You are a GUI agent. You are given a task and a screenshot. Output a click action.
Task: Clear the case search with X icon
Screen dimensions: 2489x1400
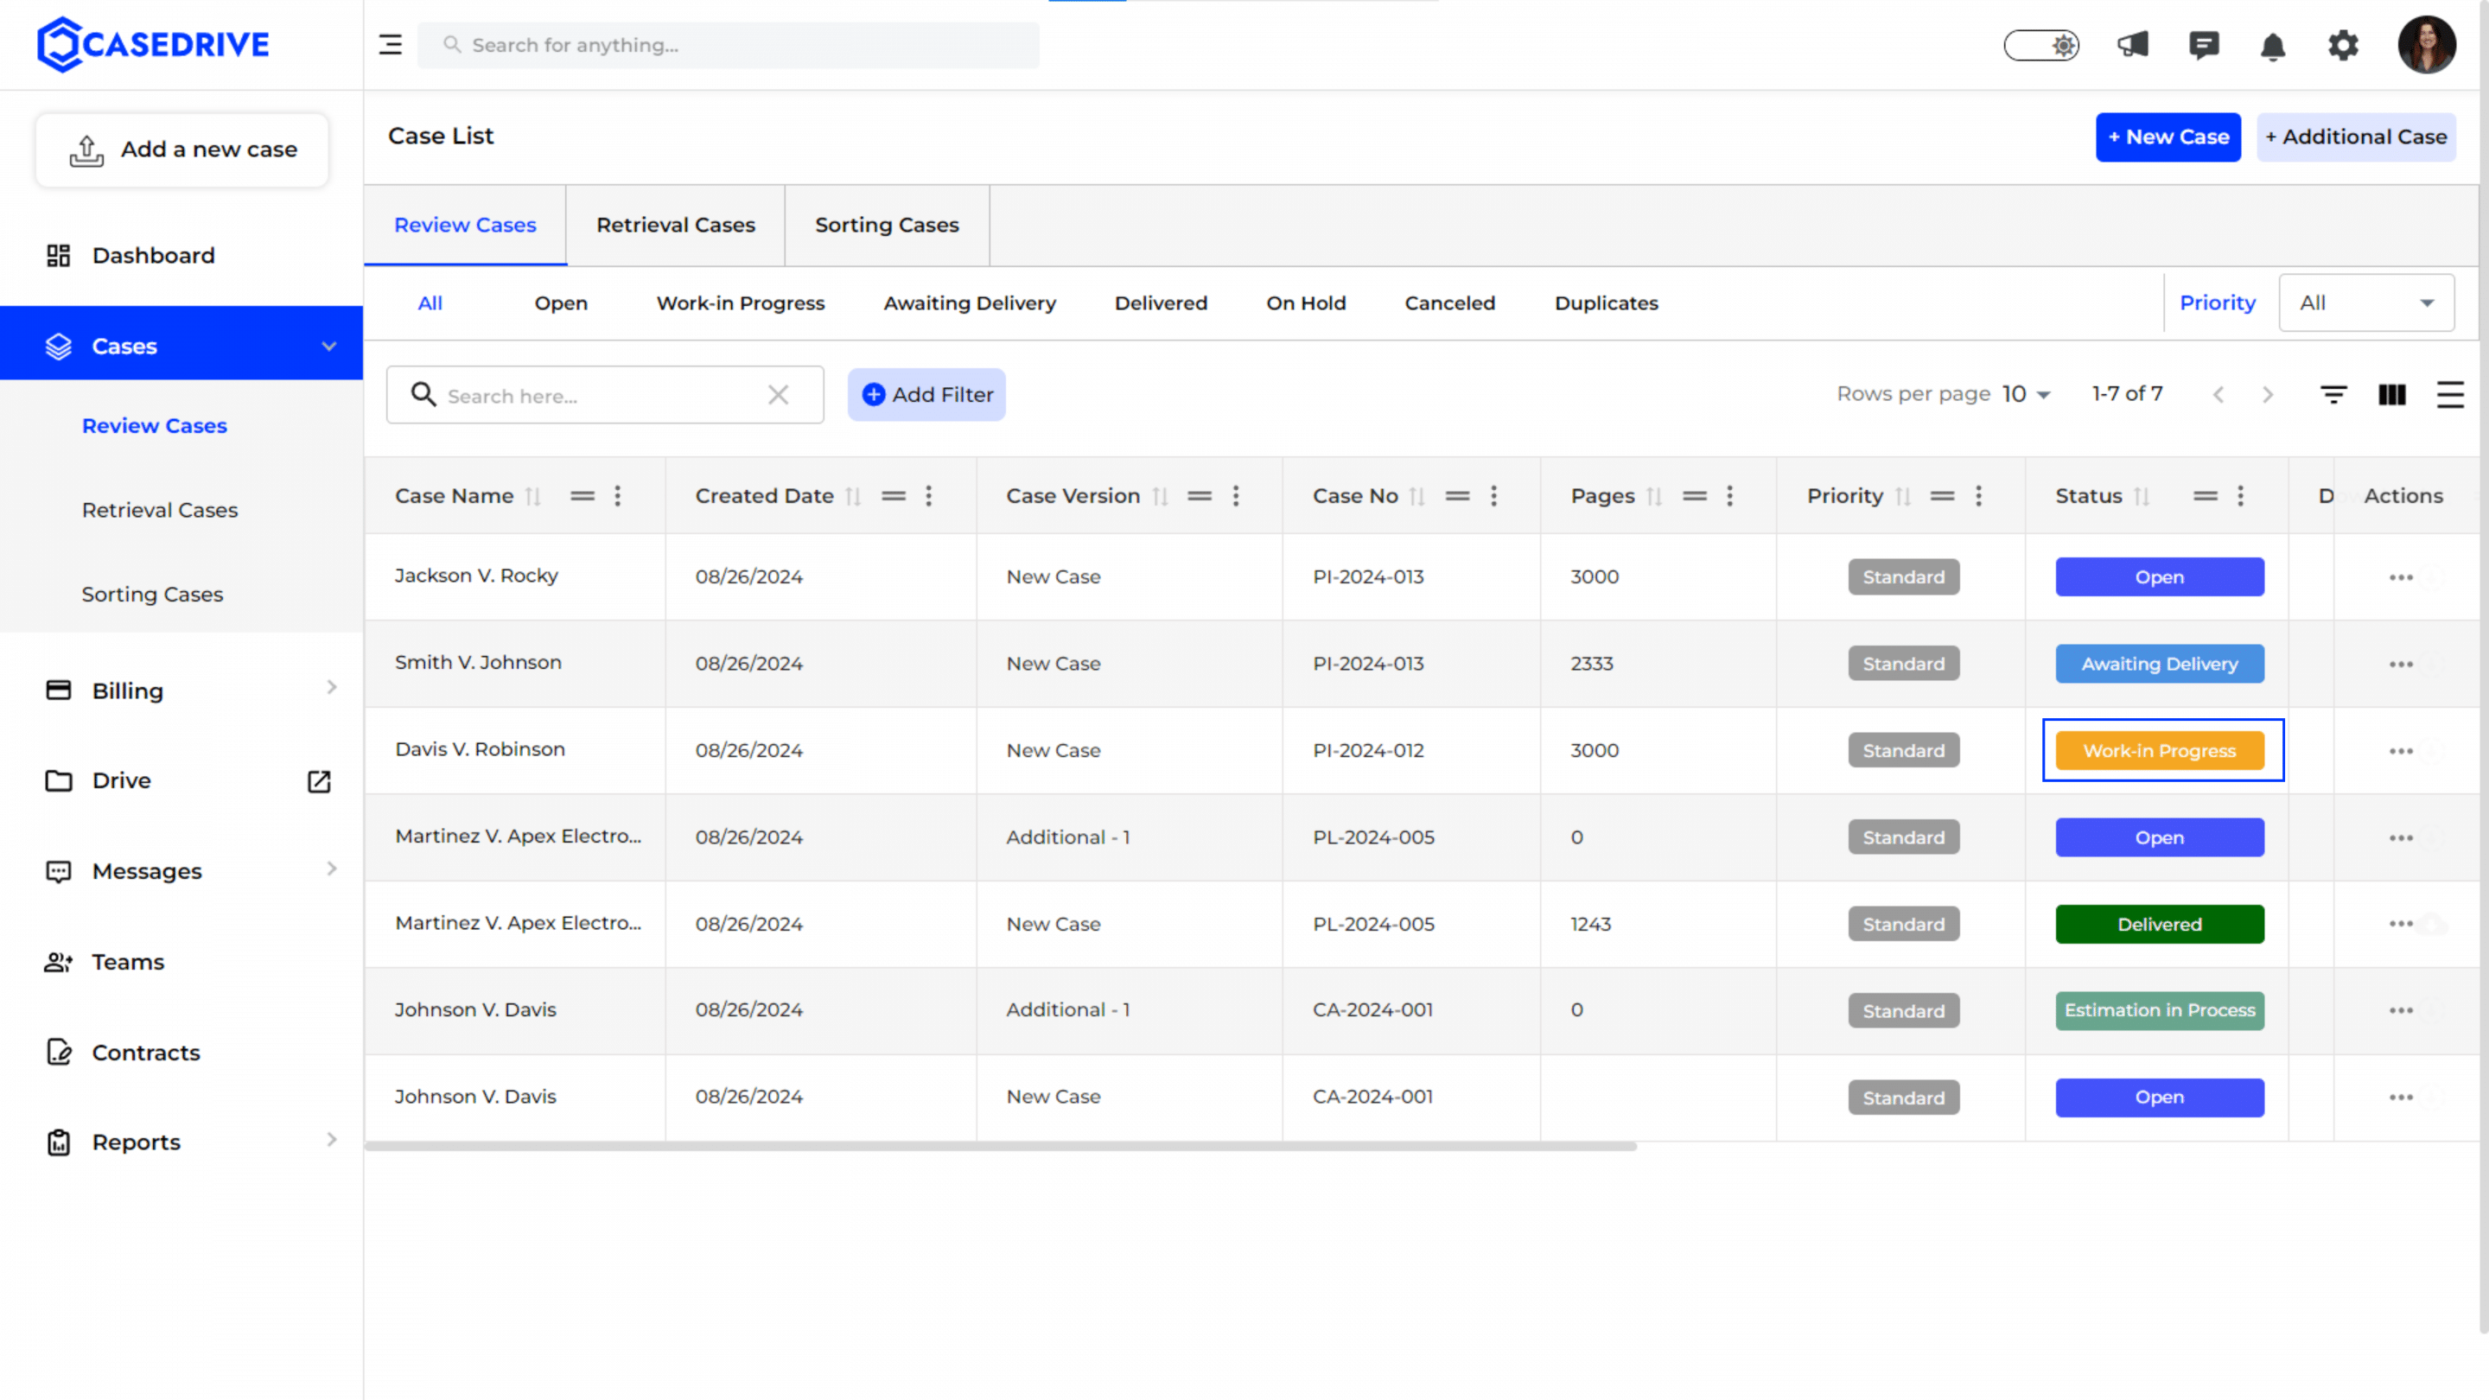point(778,394)
